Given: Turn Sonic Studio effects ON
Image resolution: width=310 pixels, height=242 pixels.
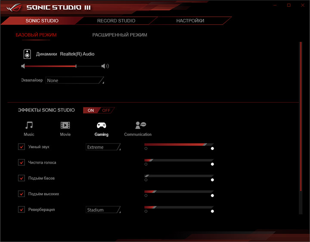Looking at the screenshot, I should [91, 110].
